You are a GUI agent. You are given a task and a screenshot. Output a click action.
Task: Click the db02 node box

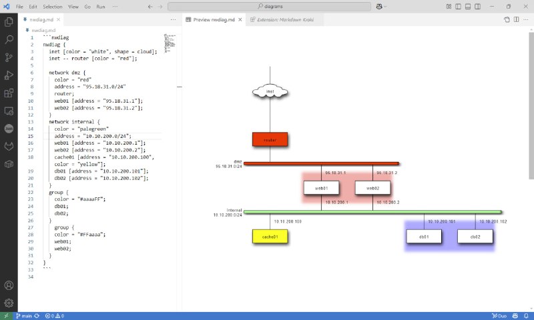coord(475,237)
